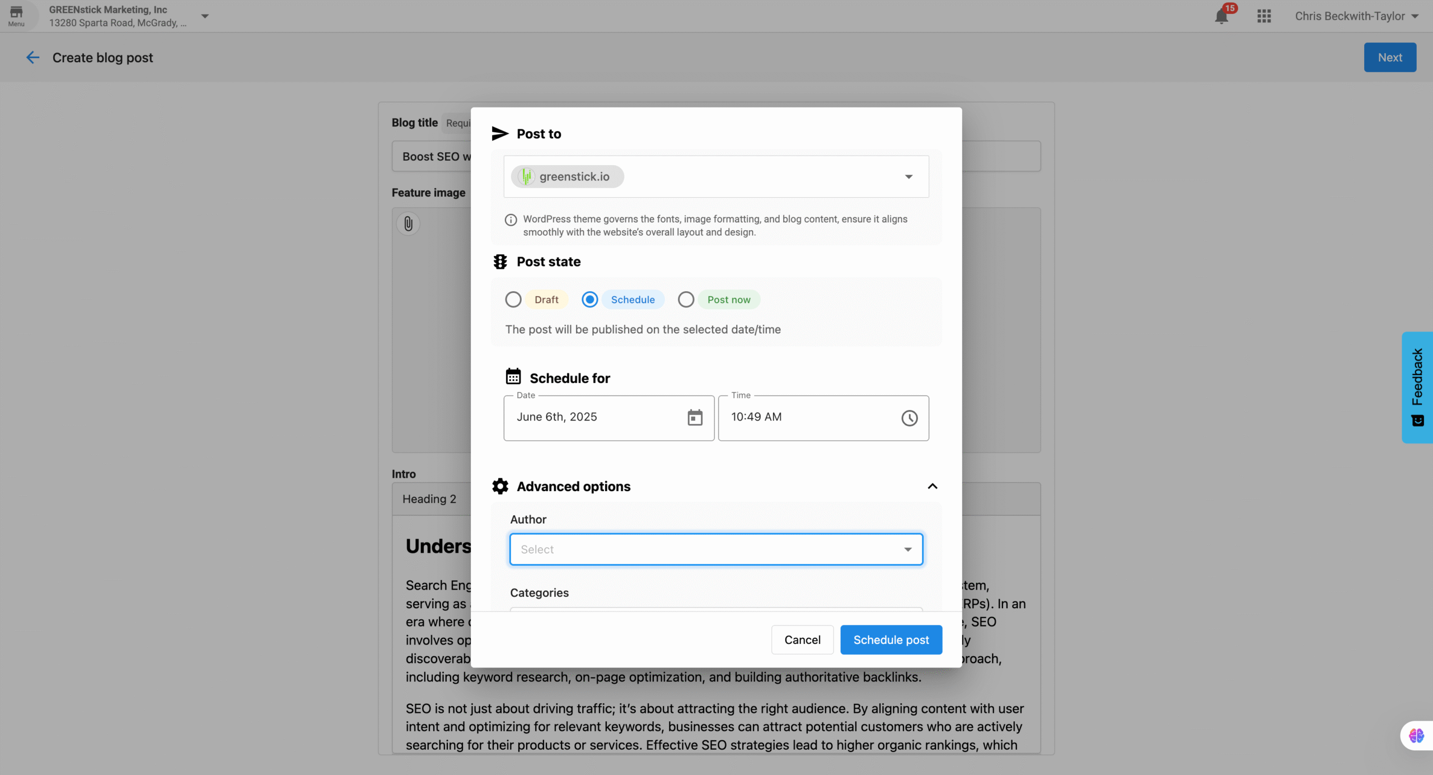This screenshot has width=1433, height=775.
Task: Select the Post now radio option
Action: [x=686, y=300]
